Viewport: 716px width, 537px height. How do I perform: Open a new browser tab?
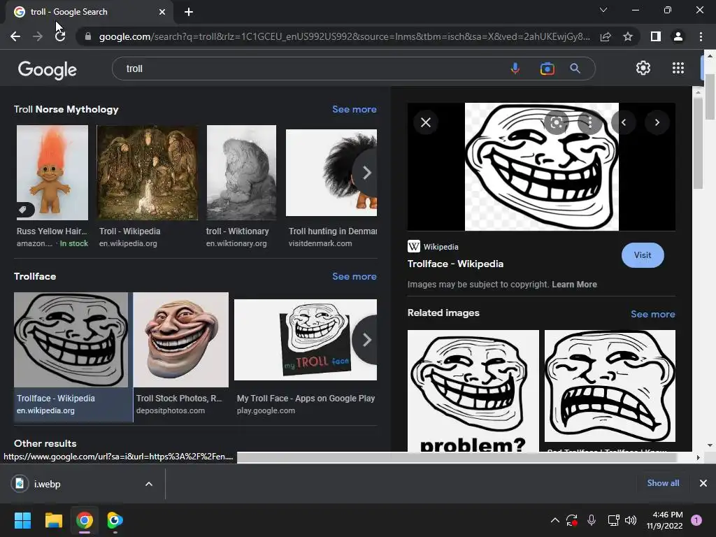pos(189,12)
